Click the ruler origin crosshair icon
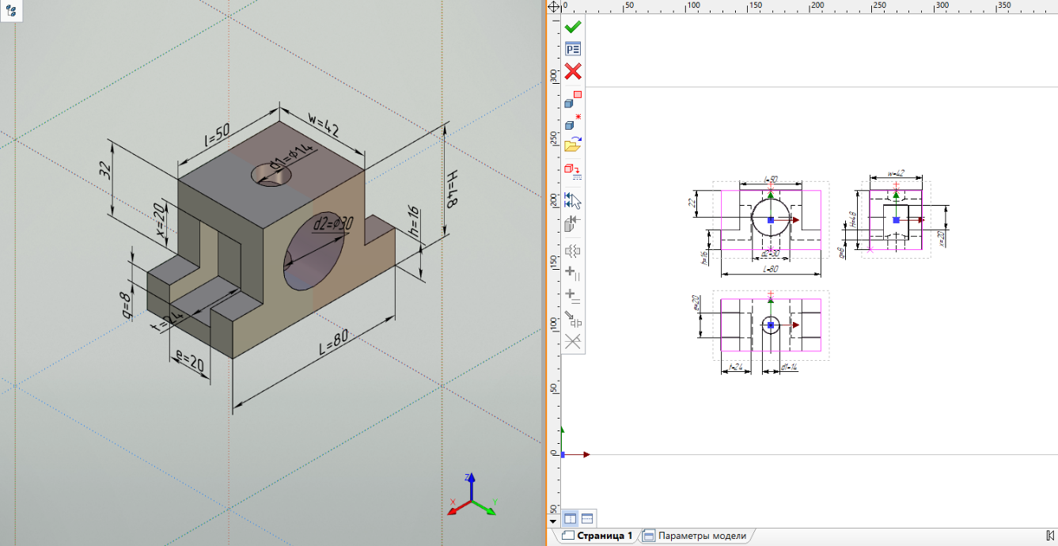This screenshot has height=546, width=1058. [x=554, y=6]
